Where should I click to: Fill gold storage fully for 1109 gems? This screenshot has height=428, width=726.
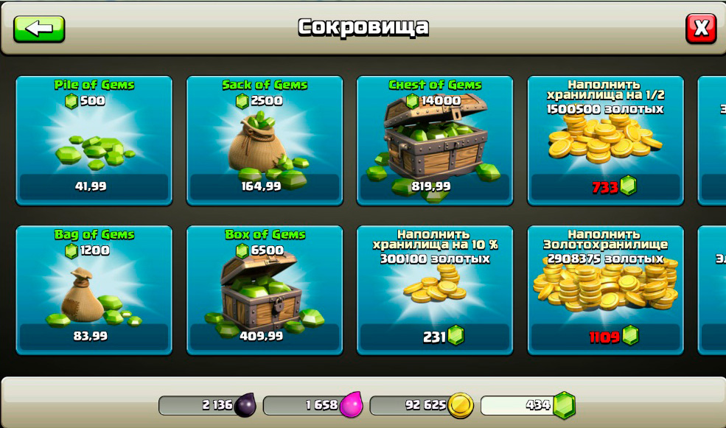(606, 337)
